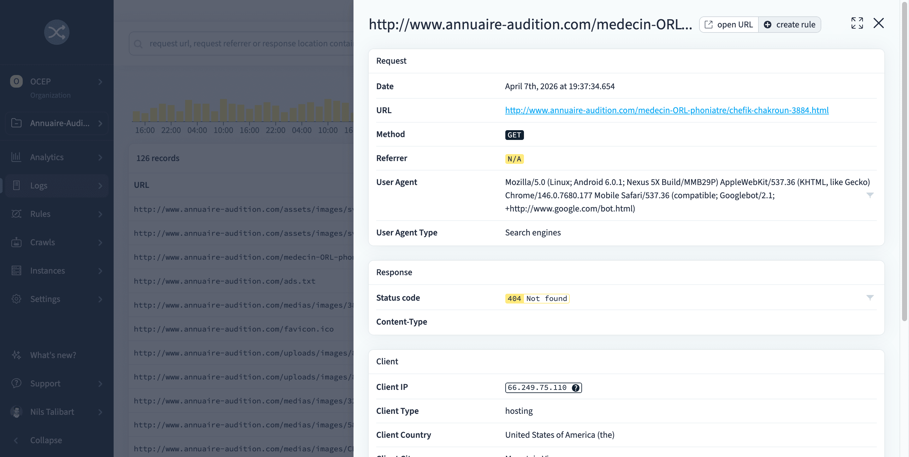The width and height of the screenshot is (909, 457).
Task: Click the Rules sidebar icon
Action: coord(16,213)
